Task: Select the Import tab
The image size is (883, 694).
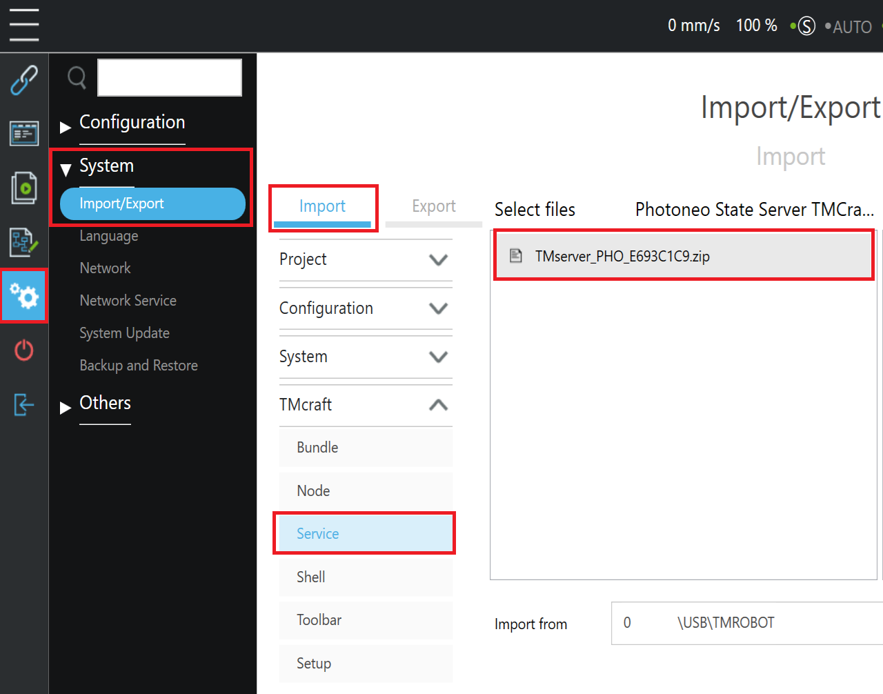Action: coord(322,206)
